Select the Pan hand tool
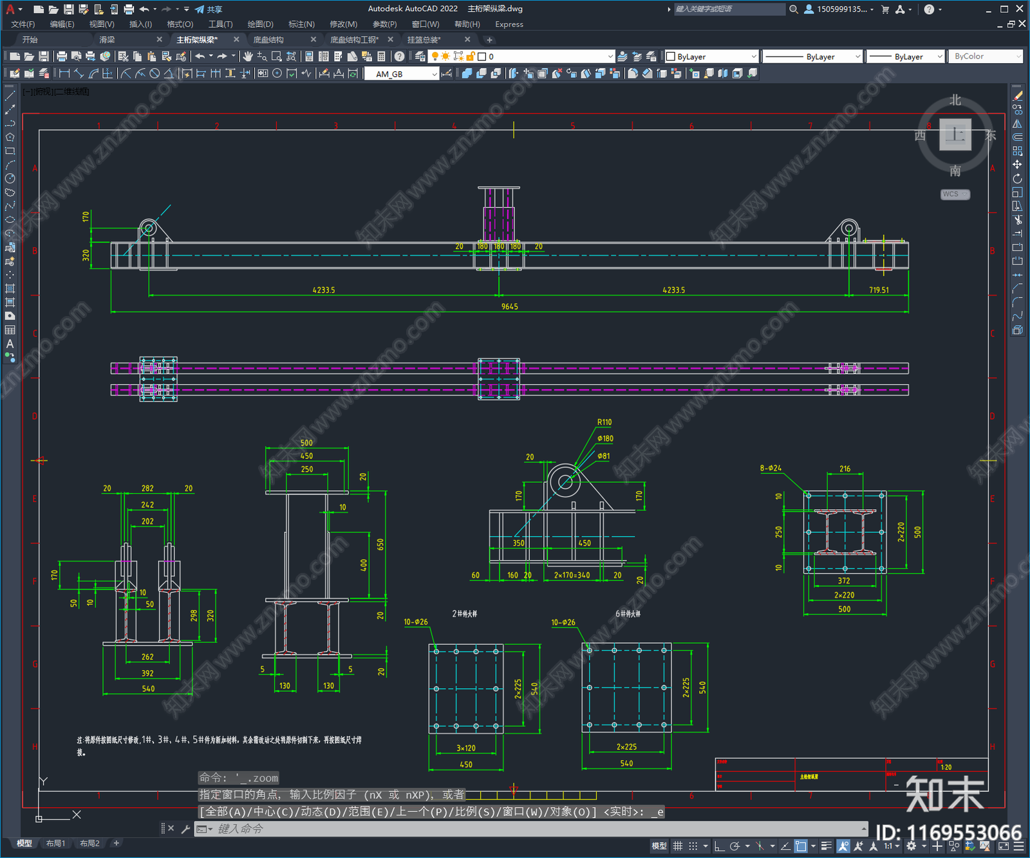Image resolution: width=1030 pixels, height=858 pixels. click(x=248, y=57)
